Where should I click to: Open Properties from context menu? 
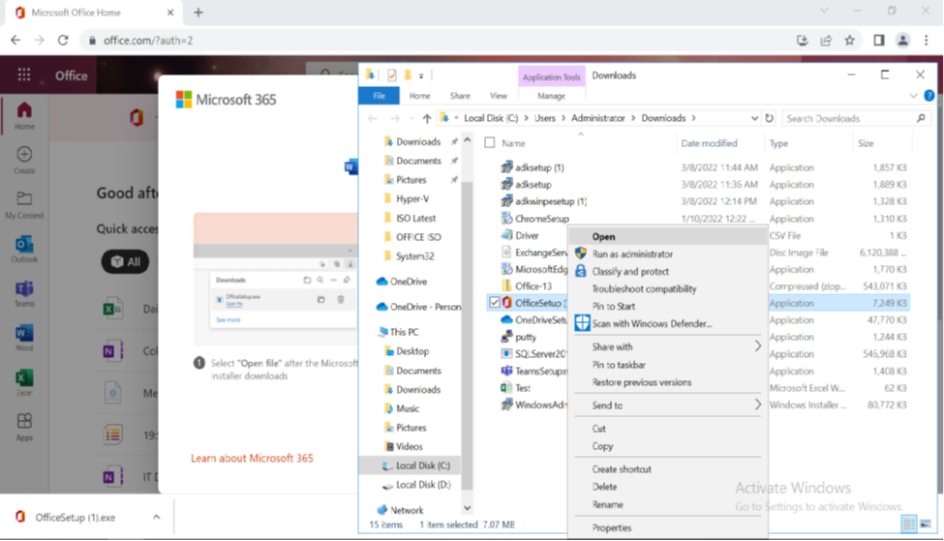coord(668,527)
